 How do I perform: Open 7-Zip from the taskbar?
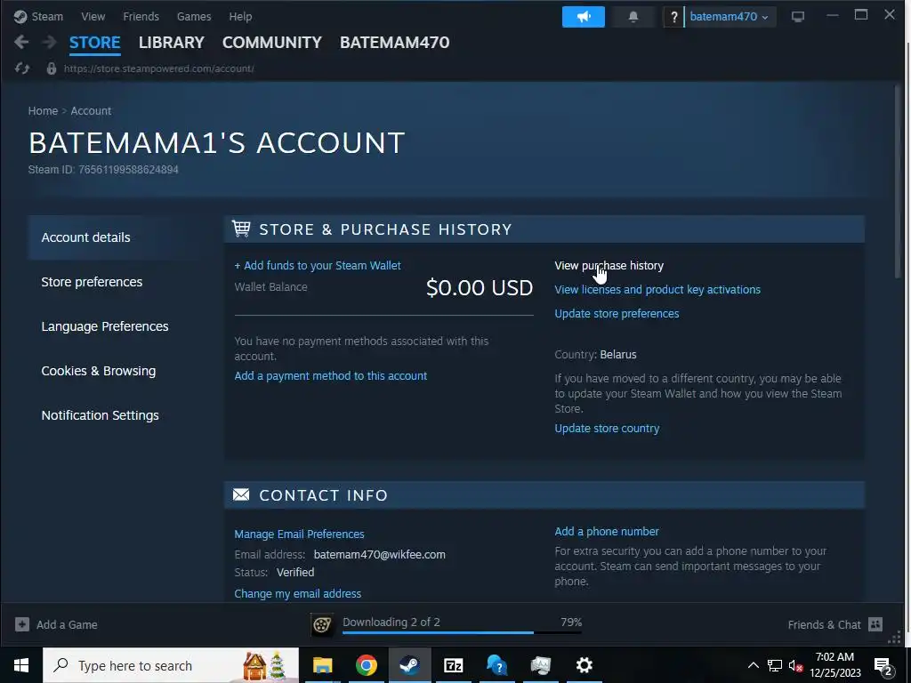[453, 665]
